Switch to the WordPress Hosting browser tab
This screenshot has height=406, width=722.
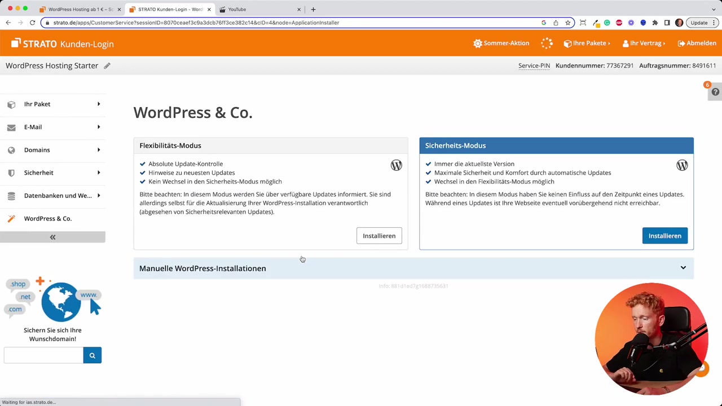point(81,9)
